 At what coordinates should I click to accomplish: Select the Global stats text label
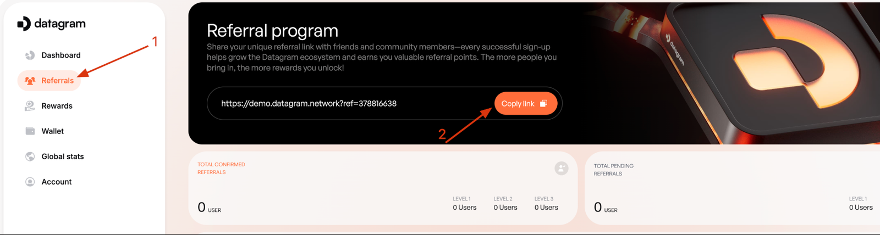63,156
